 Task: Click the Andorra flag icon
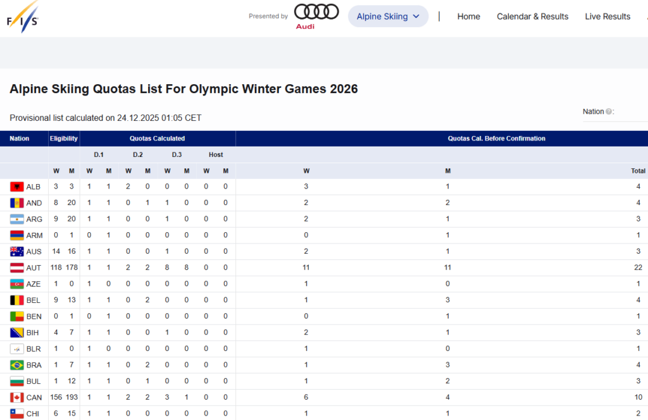pos(17,203)
